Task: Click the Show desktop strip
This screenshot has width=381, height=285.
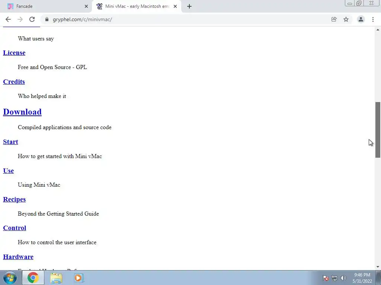Action: click(378, 278)
